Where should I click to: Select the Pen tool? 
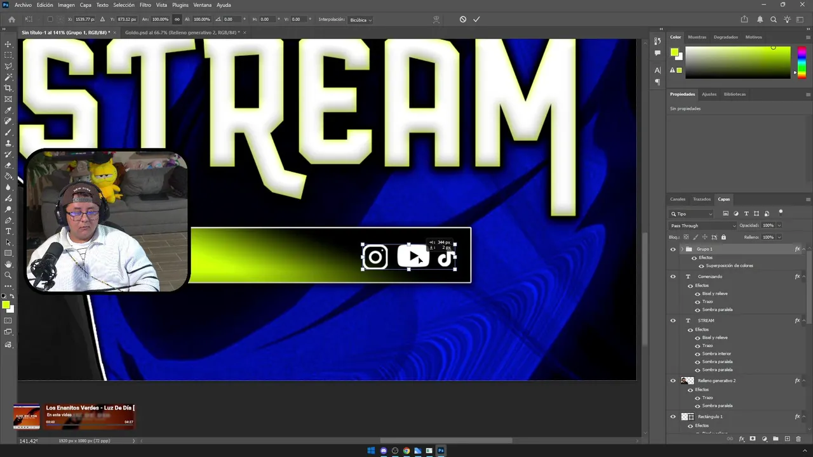pos(8,220)
